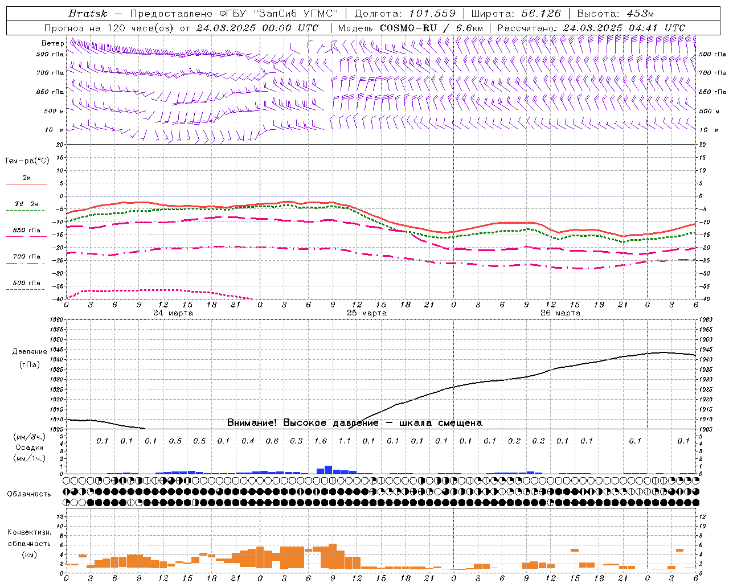Click the "0.3" three-hour precipitation value
The image size is (729, 583).
296,441
